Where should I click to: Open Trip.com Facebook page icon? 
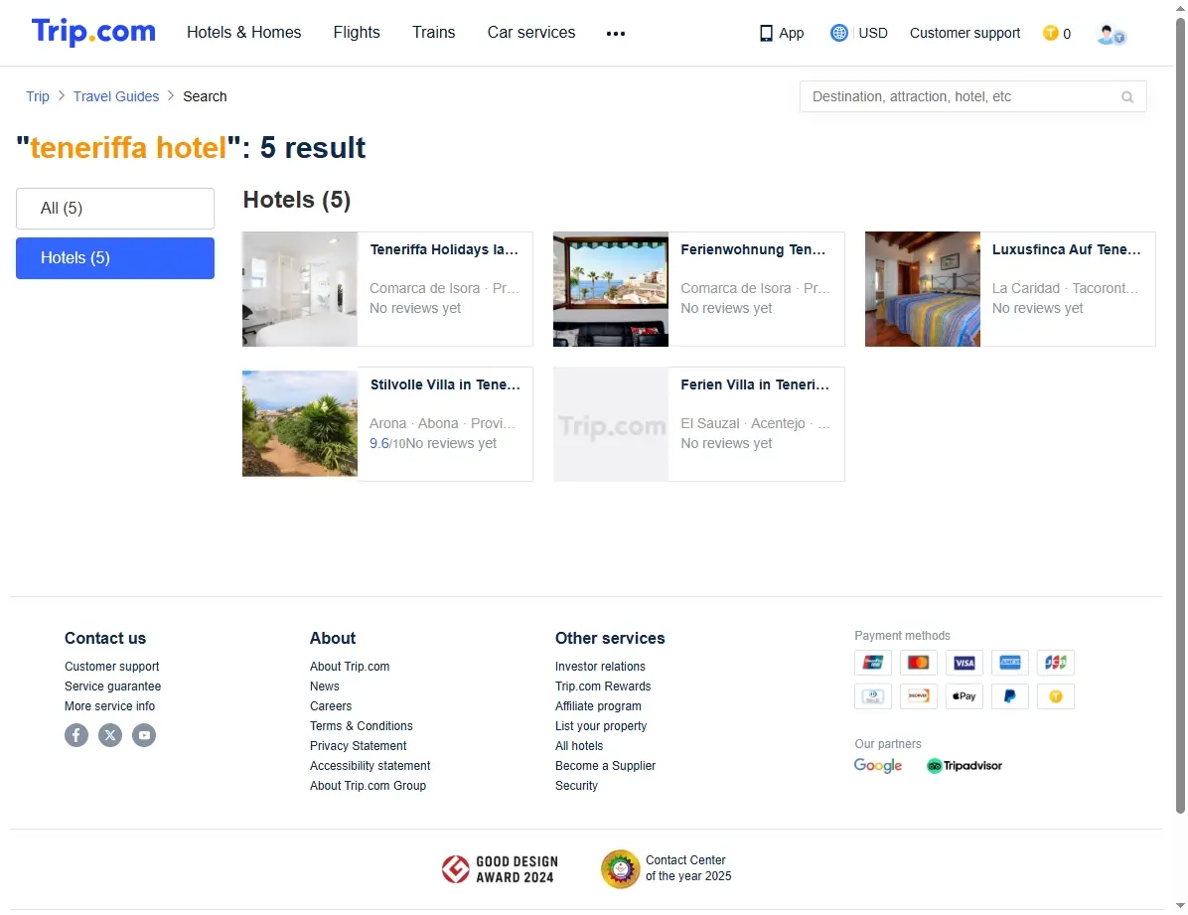(76, 735)
